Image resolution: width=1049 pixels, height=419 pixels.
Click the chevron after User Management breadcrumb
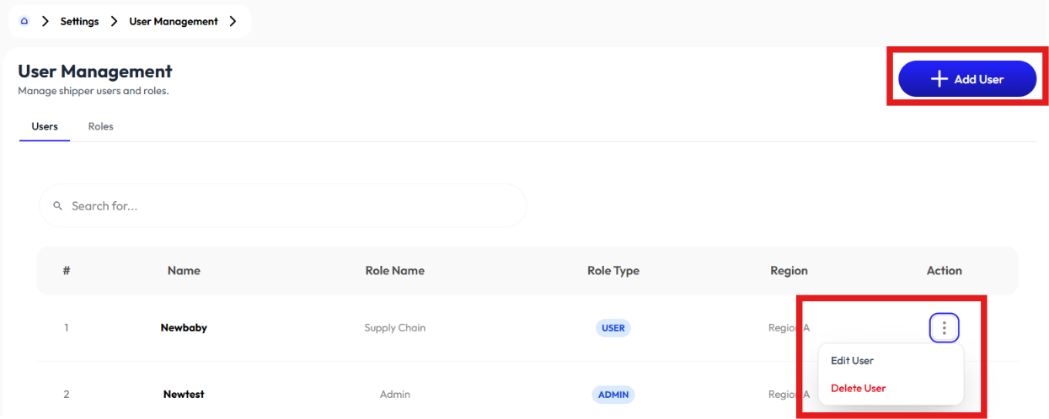pyautogui.click(x=233, y=21)
